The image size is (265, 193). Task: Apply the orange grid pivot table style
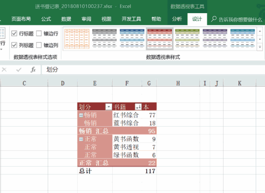(77, 39)
